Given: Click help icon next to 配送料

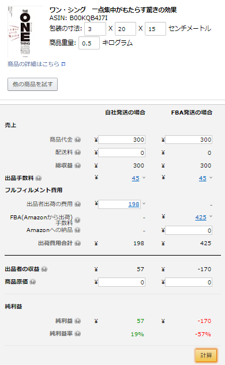Looking at the screenshot, I should 78,153.
